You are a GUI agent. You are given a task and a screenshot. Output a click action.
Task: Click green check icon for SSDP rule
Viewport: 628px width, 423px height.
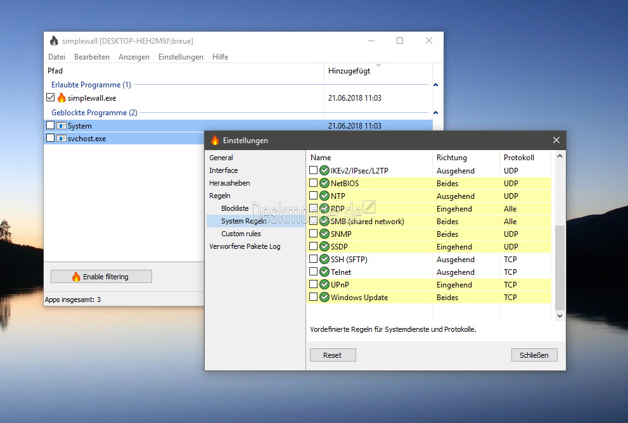pyautogui.click(x=324, y=246)
